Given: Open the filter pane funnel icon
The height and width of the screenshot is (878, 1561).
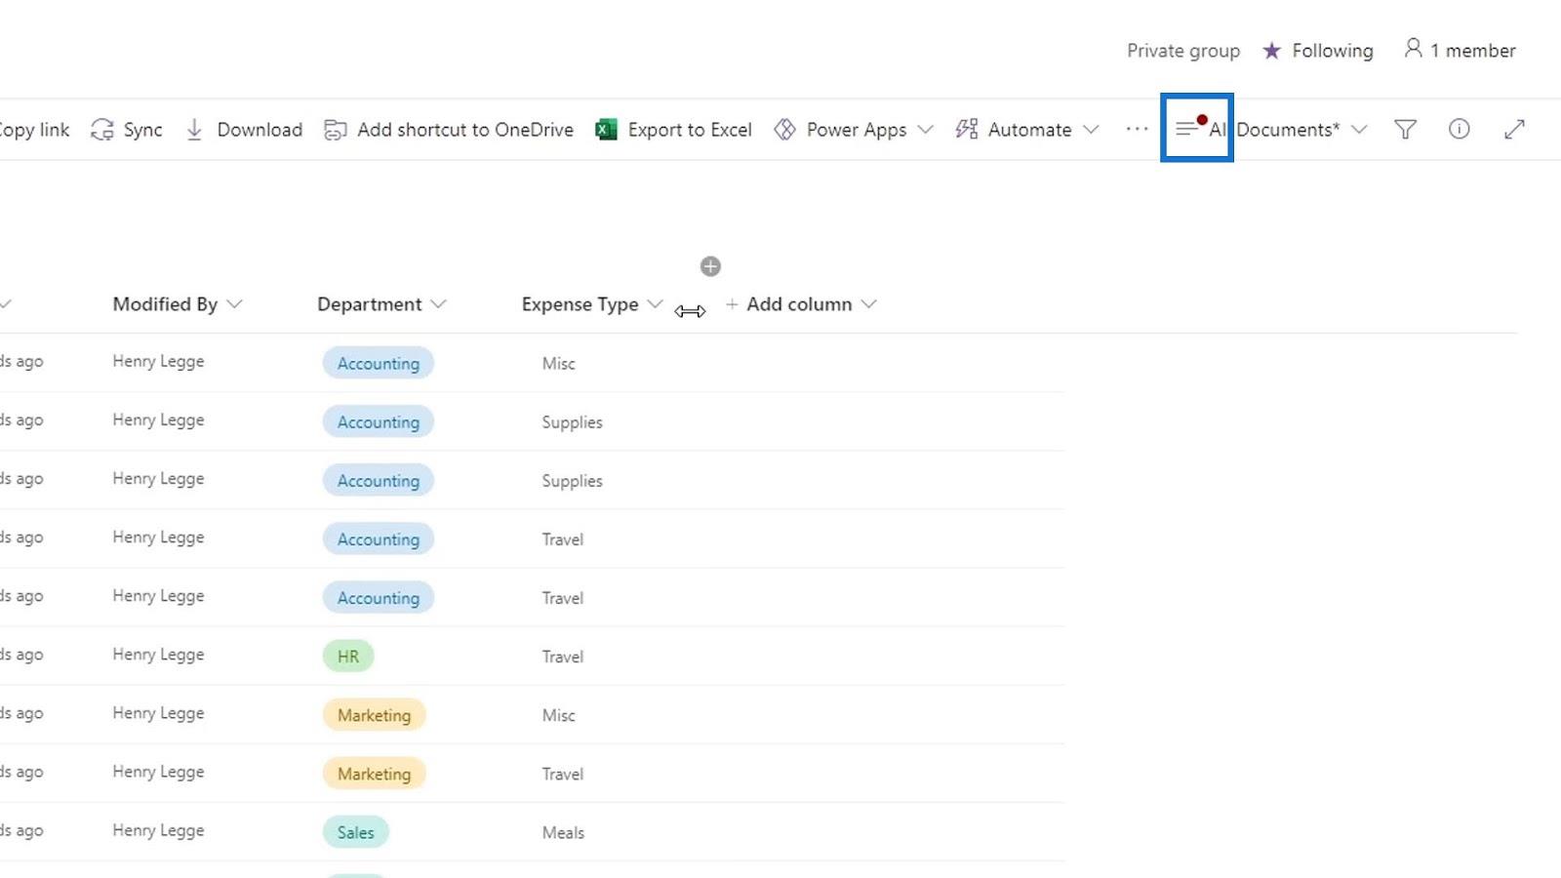Looking at the screenshot, I should tap(1405, 129).
